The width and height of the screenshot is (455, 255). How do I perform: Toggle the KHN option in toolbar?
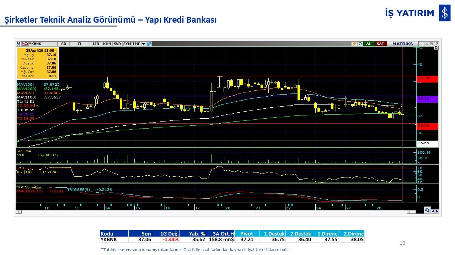[x=107, y=44]
